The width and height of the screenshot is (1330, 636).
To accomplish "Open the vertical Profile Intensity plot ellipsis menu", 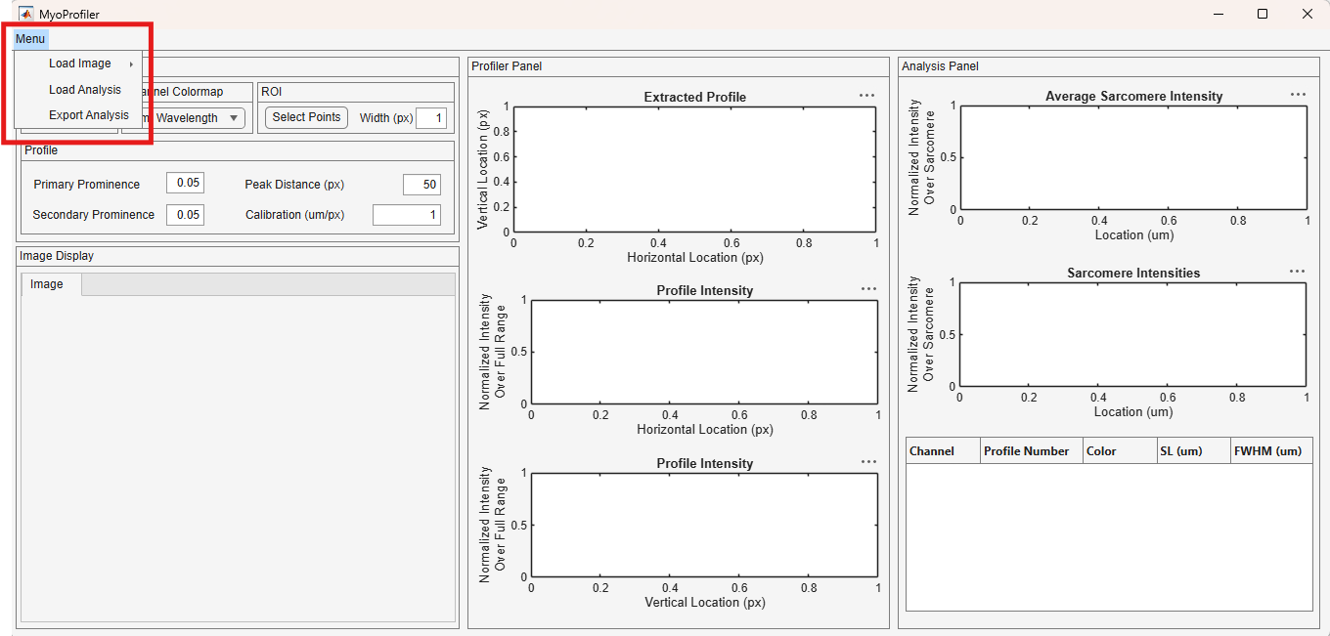I will click(x=868, y=462).
